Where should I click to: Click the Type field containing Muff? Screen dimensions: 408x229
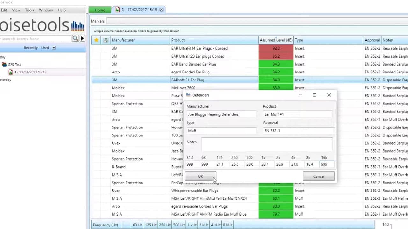coord(221,131)
